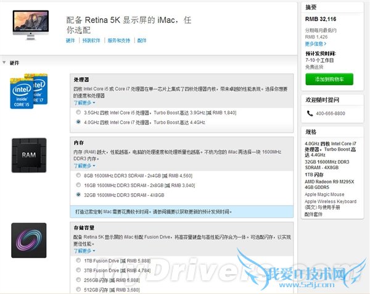Click the 配件套件 spec text
The height and width of the screenshot is (294, 370).
coord(313,214)
